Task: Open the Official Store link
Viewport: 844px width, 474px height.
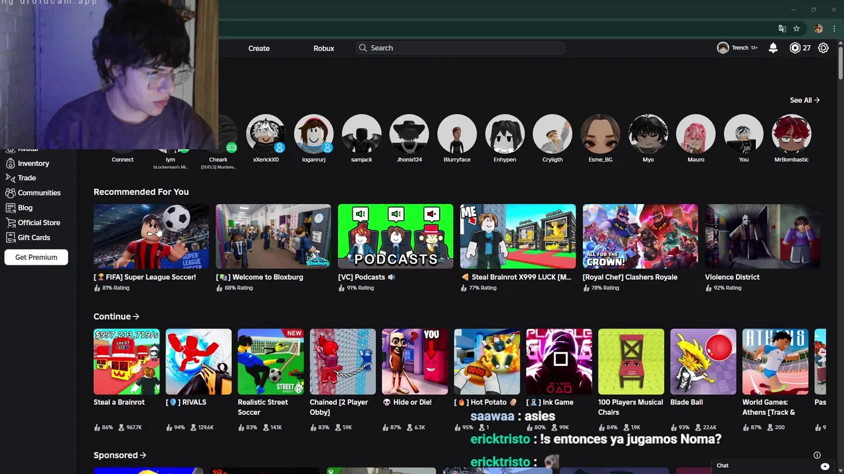Action: [x=39, y=223]
